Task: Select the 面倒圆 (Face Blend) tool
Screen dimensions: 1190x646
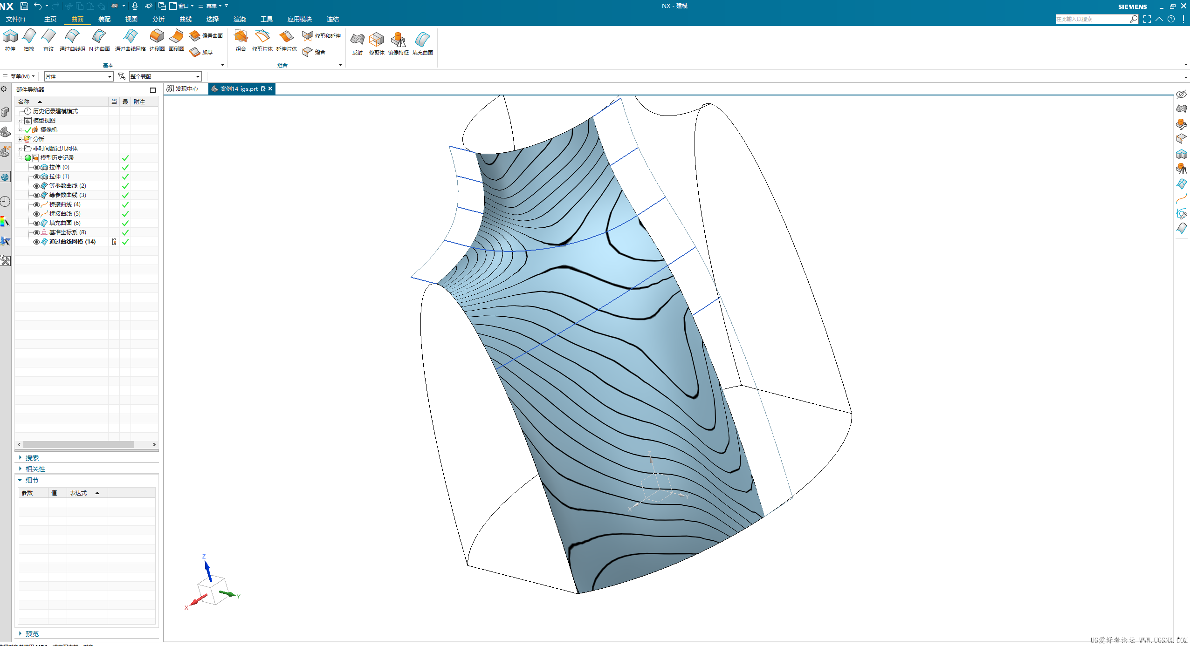Action: [x=176, y=40]
